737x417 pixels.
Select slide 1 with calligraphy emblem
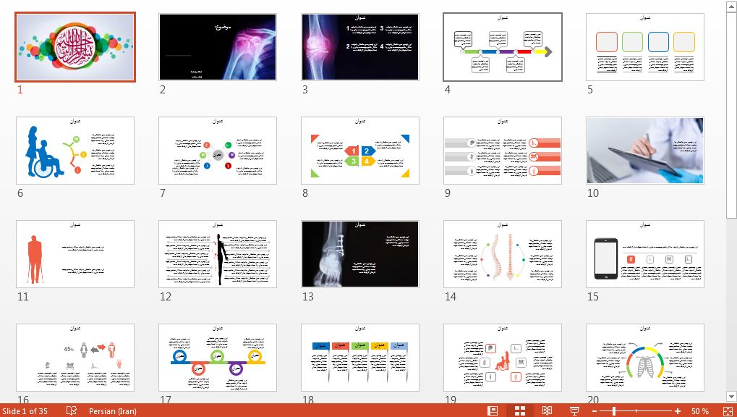pos(75,47)
